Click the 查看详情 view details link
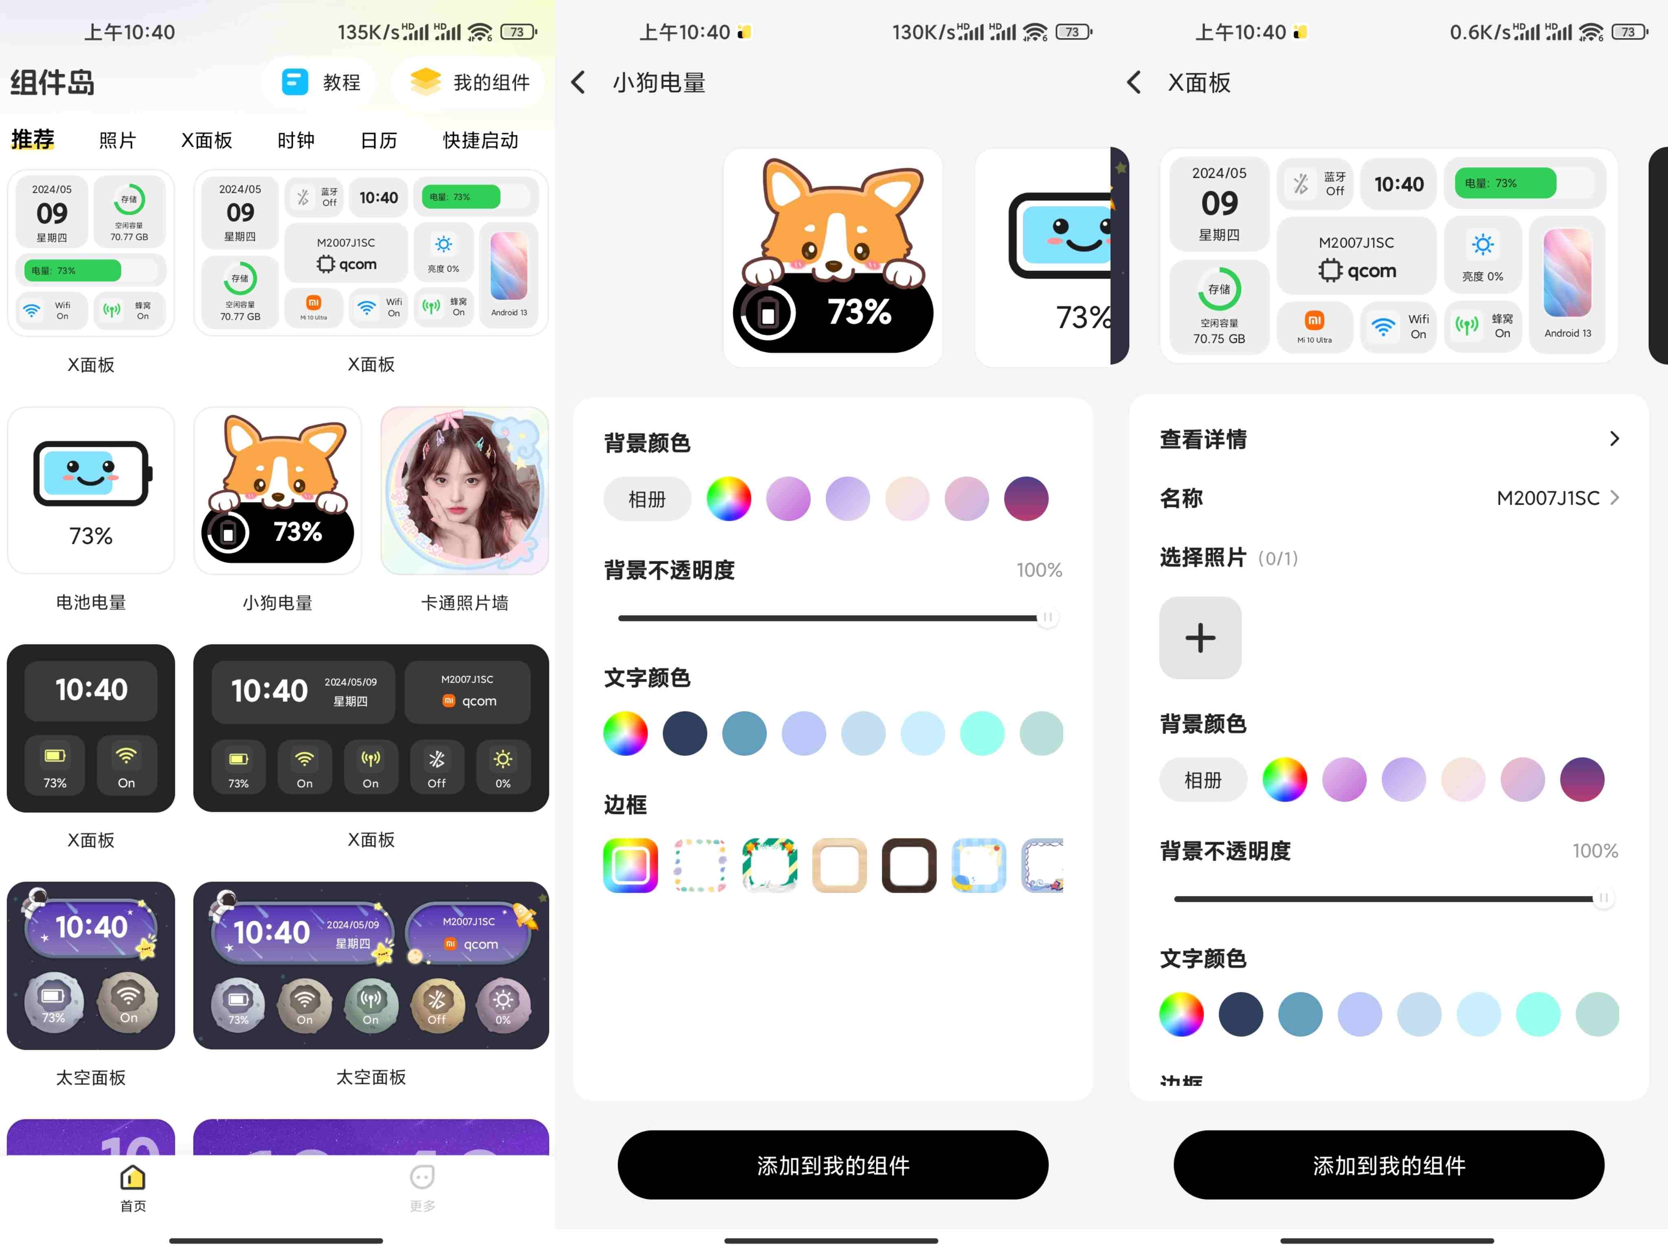This screenshot has width=1668, height=1251. [1386, 439]
